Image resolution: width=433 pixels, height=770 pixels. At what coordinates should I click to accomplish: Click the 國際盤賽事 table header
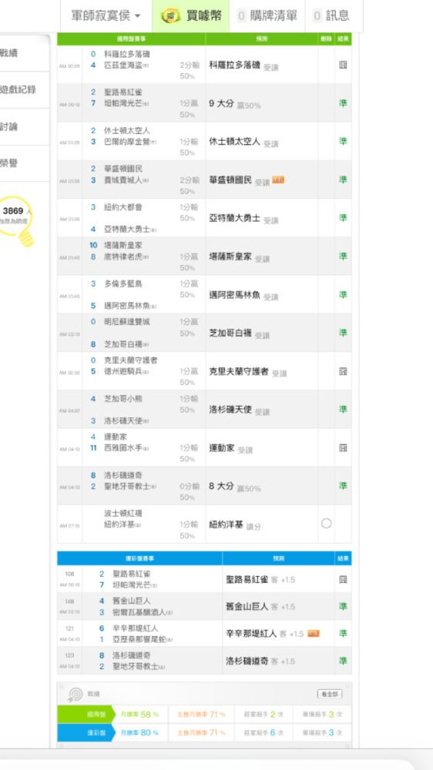tap(131, 38)
